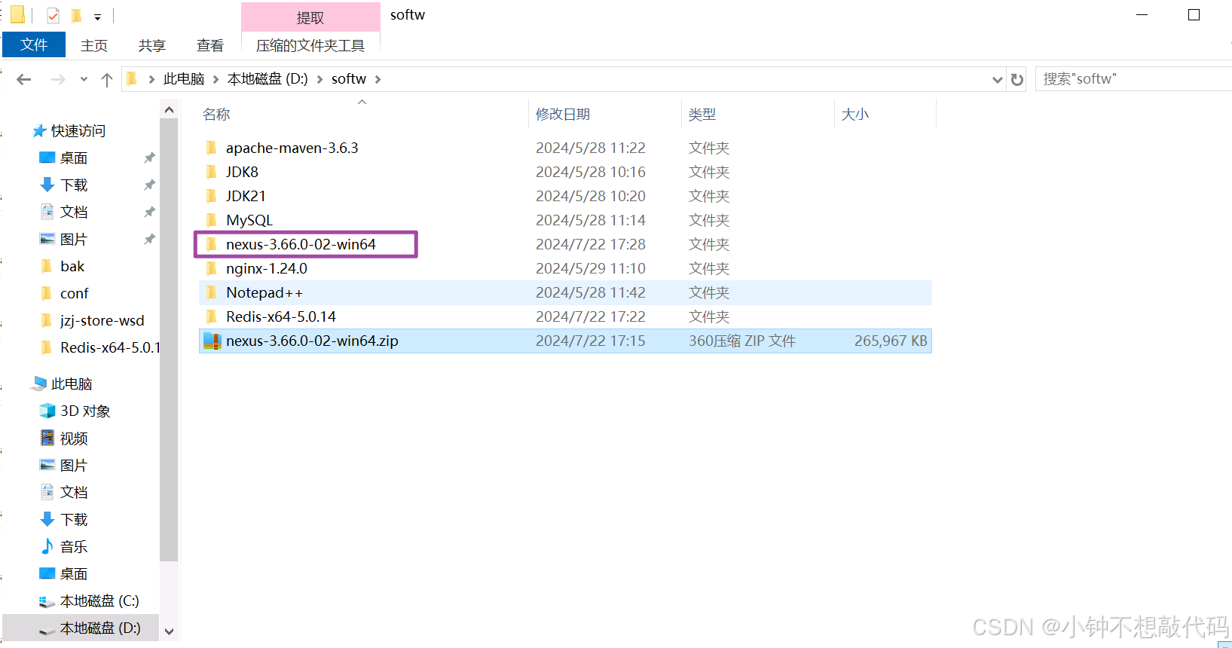Sort files by 修改日期 column header
This screenshot has height=648, width=1232.
[x=563, y=115]
